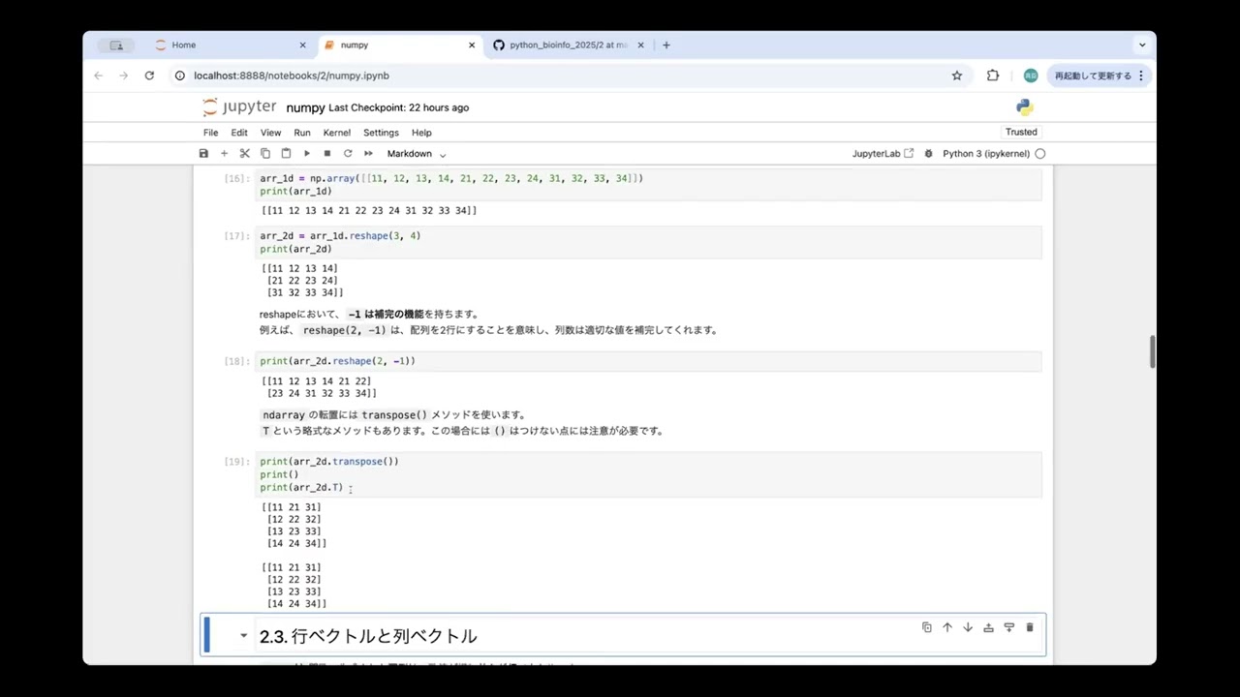This screenshot has height=697, width=1240.
Task: Move the 2.3 heading cell down
Action: click(968, 627)
